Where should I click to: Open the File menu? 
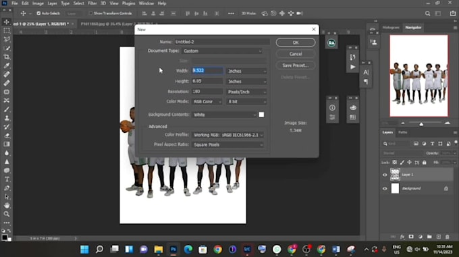[x=15, y=3]
